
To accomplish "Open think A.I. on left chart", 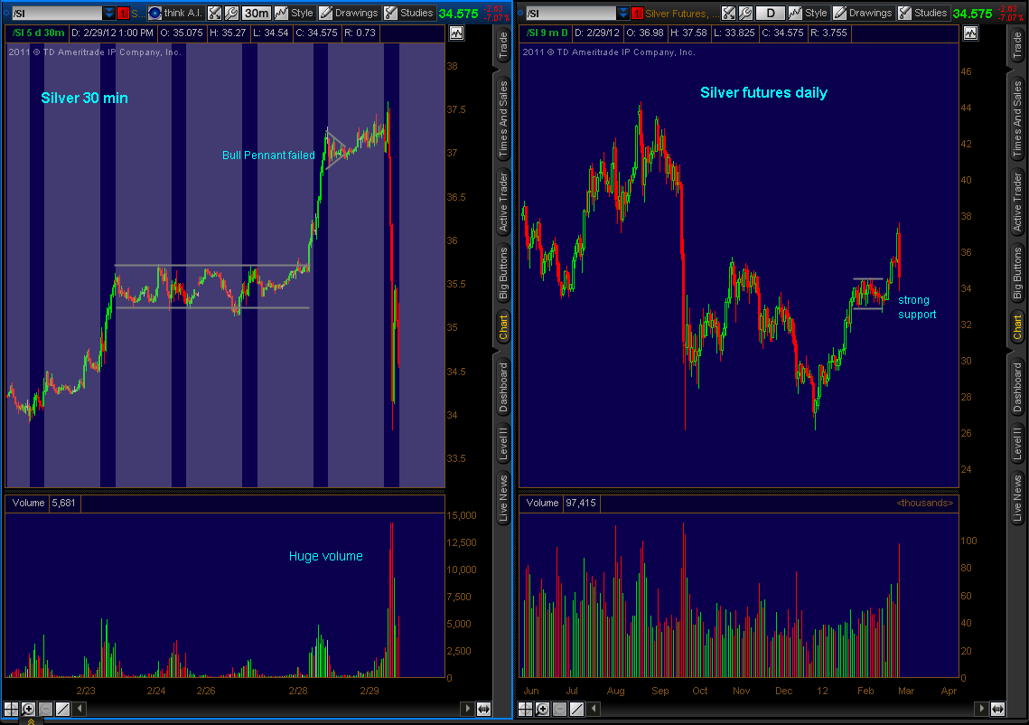I will (173, 14).
